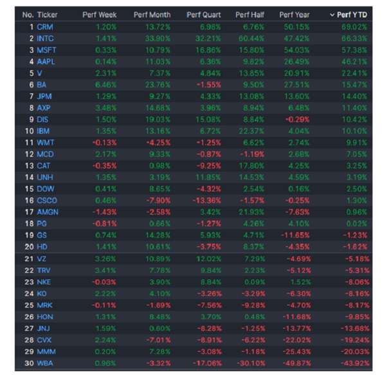386x375 pixels.
Task: Select HON's 8.48% Perf Month value
Action: (x=160, y=316)
